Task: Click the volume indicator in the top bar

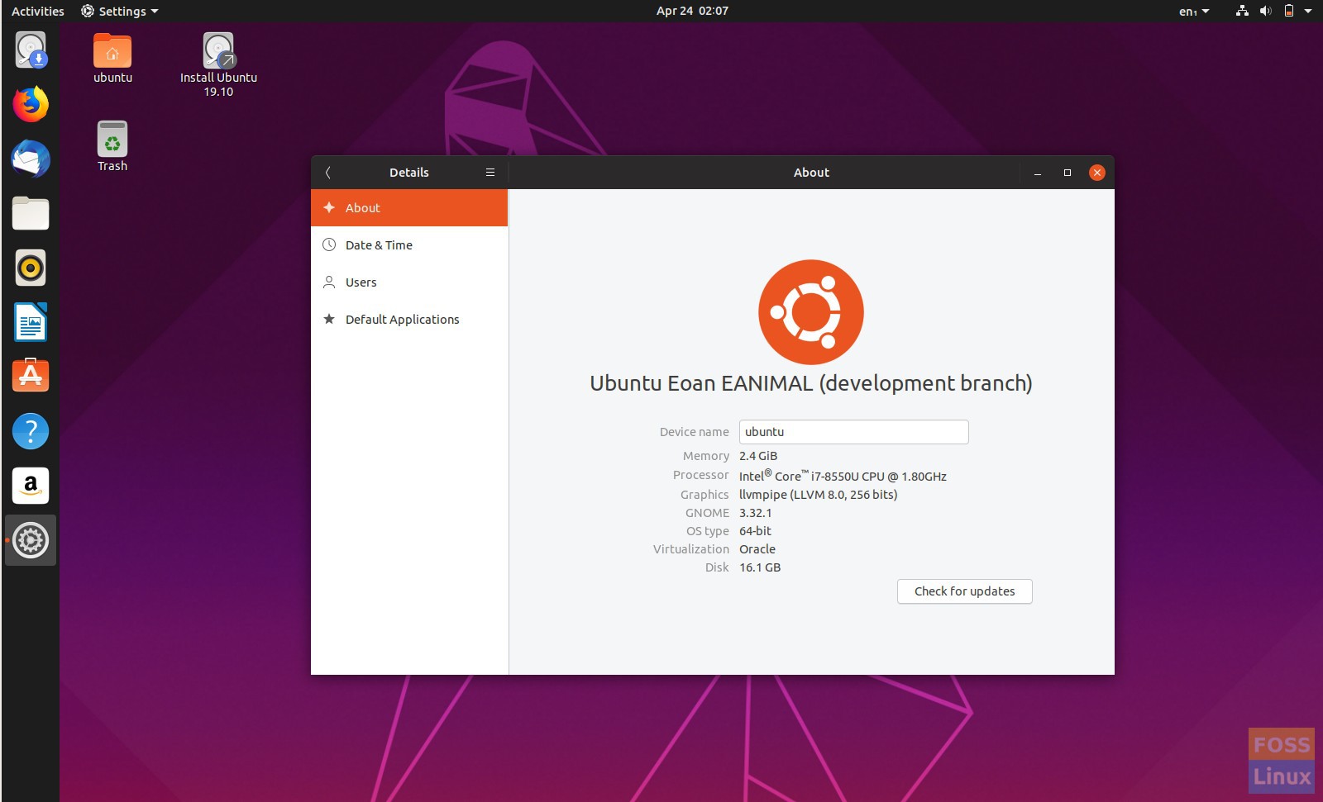Action: [1264, 11]
